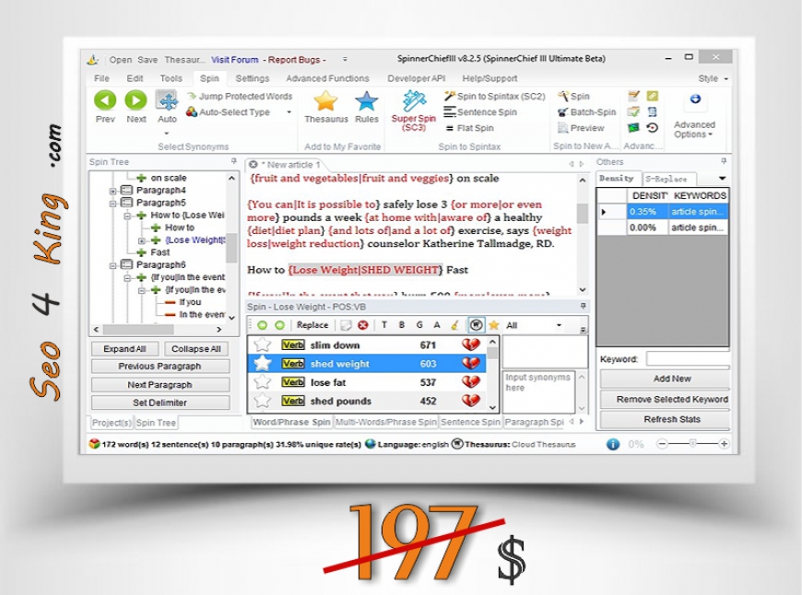Open the Auto-Select Type dropdown arrow
Image resolution: width=802 pixels, height=595 pixels.
tap(289, 112)
